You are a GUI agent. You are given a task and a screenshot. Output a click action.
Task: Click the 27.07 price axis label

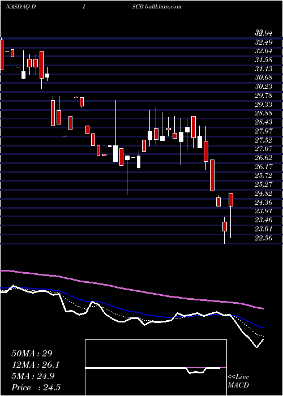(264, 149)
